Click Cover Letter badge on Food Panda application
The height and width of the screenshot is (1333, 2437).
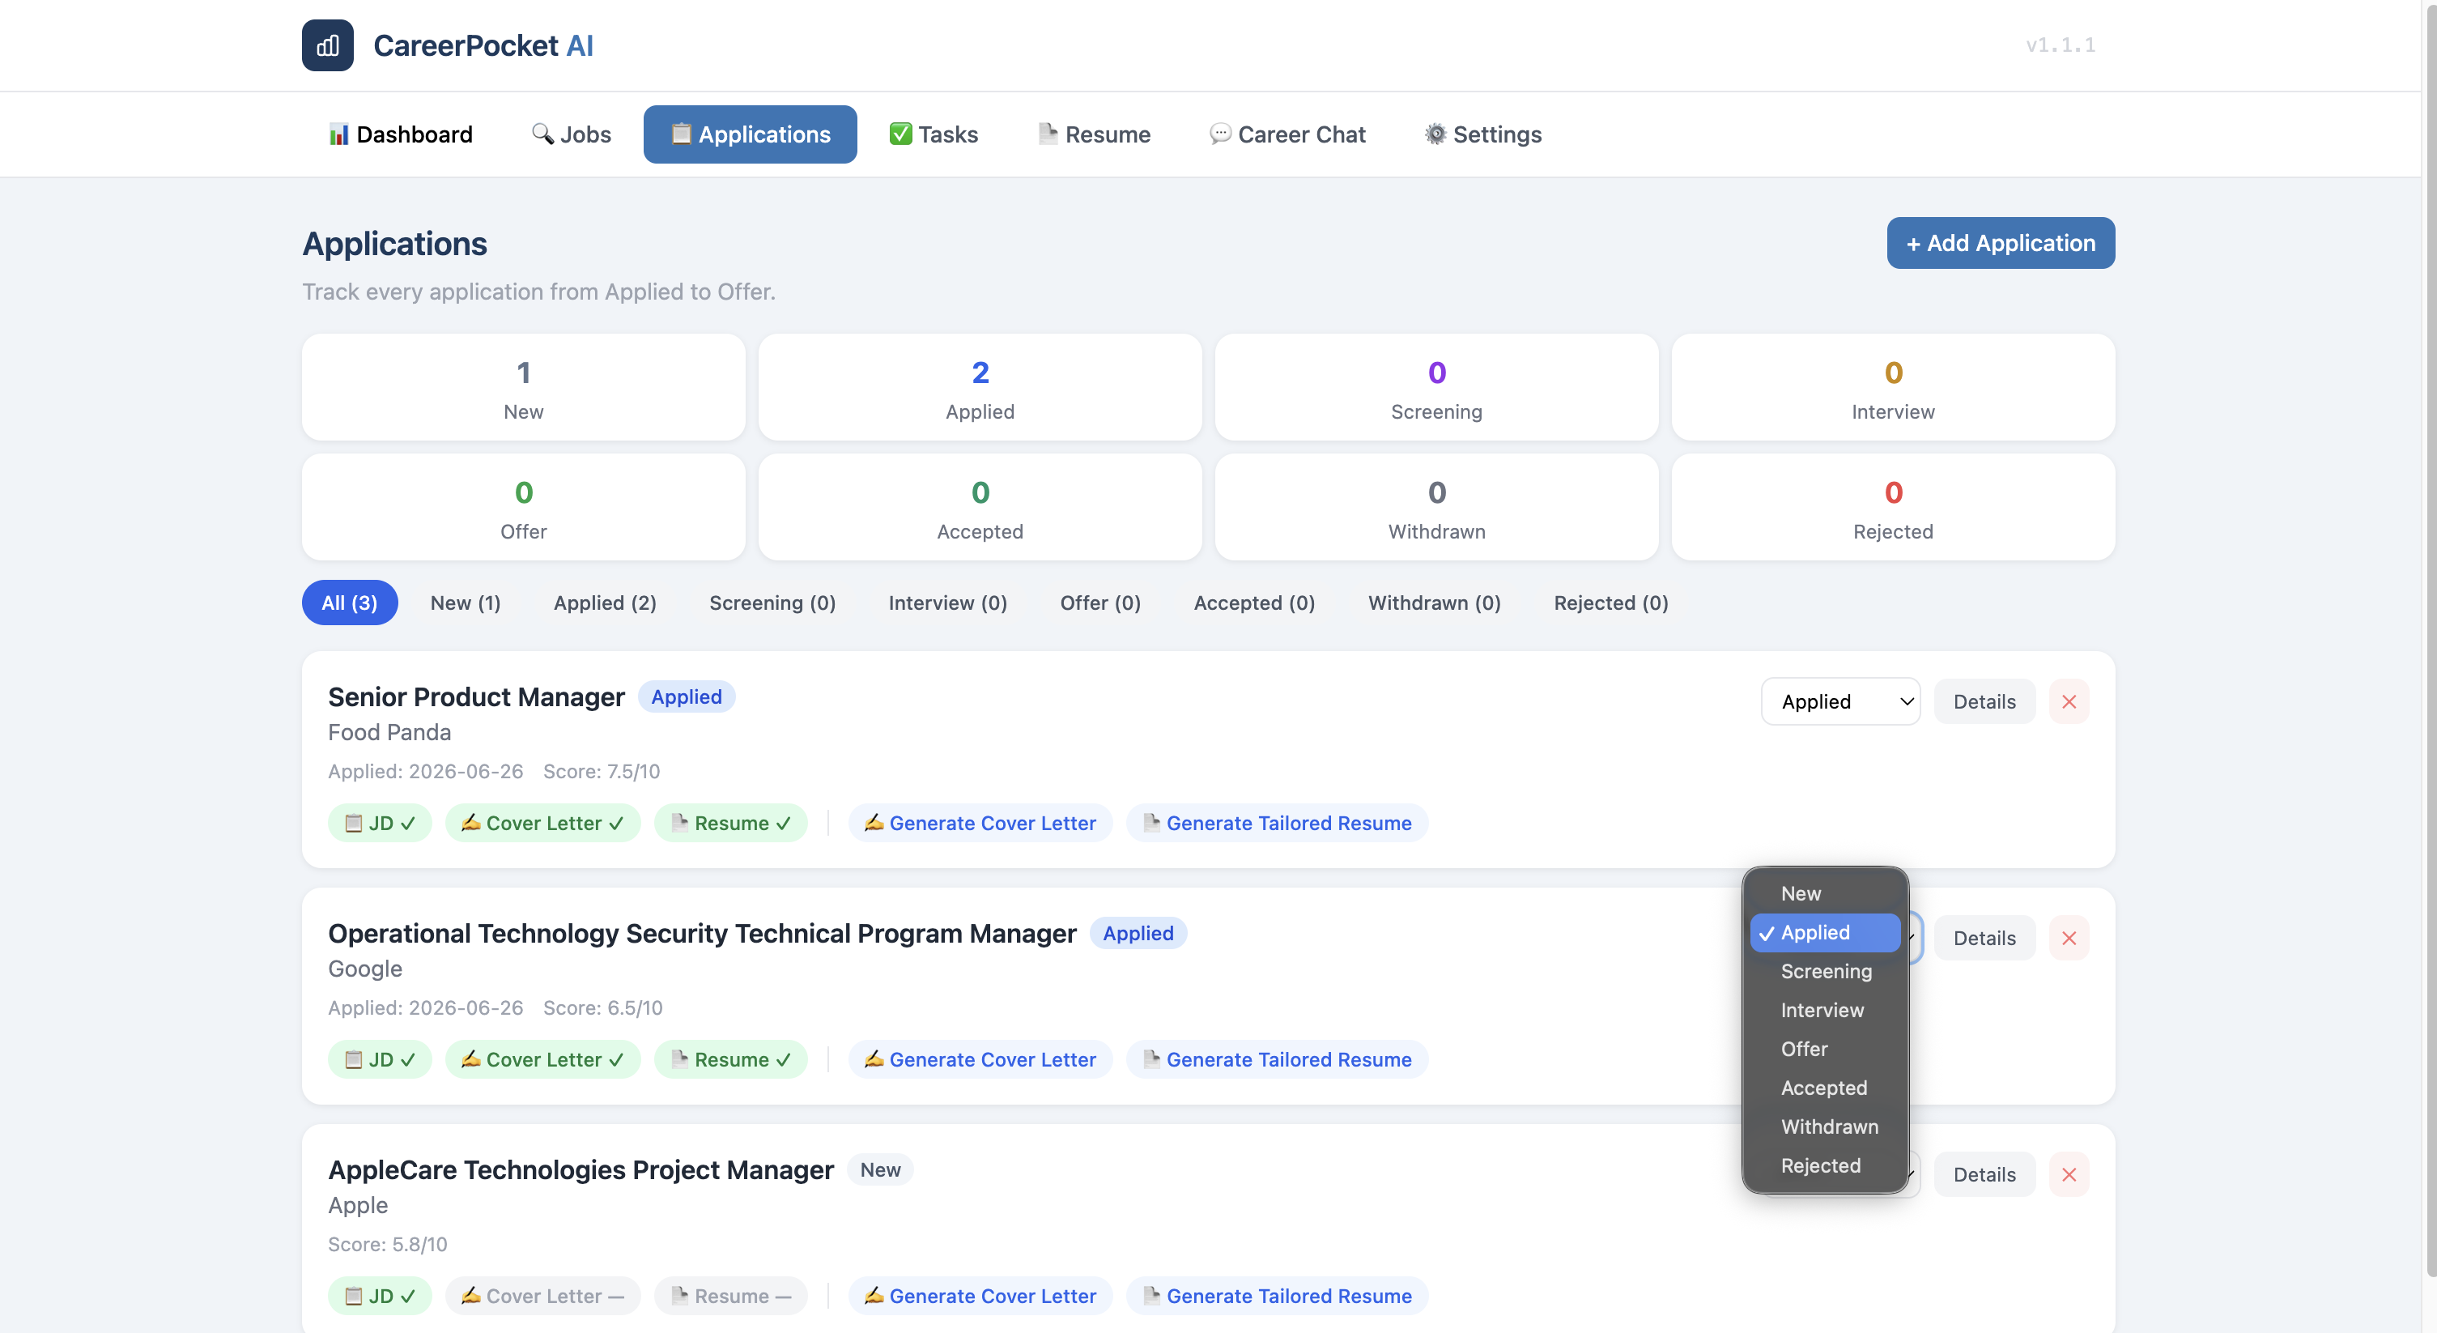[x=542, y=823]
